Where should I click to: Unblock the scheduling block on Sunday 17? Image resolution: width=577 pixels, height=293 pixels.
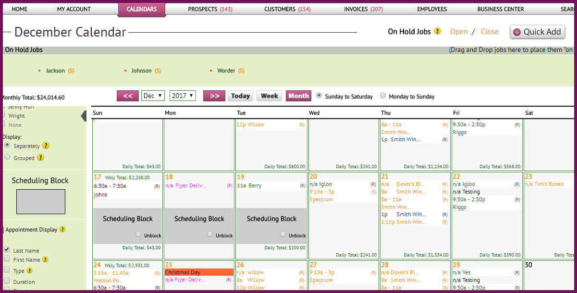(138, 234)
